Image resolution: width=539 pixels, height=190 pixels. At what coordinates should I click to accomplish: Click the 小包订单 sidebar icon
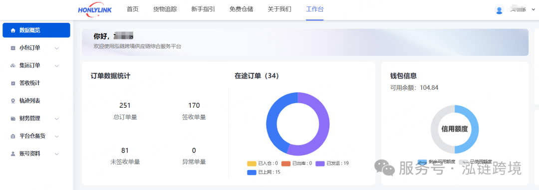point(13,48)
